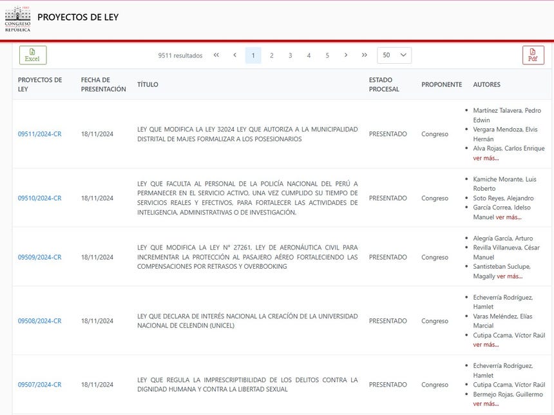Select page 5 in the pagination

click(327, 55)
